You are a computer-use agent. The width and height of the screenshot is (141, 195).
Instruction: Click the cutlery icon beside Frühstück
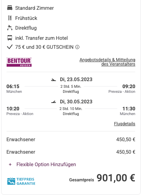(10, 18)
